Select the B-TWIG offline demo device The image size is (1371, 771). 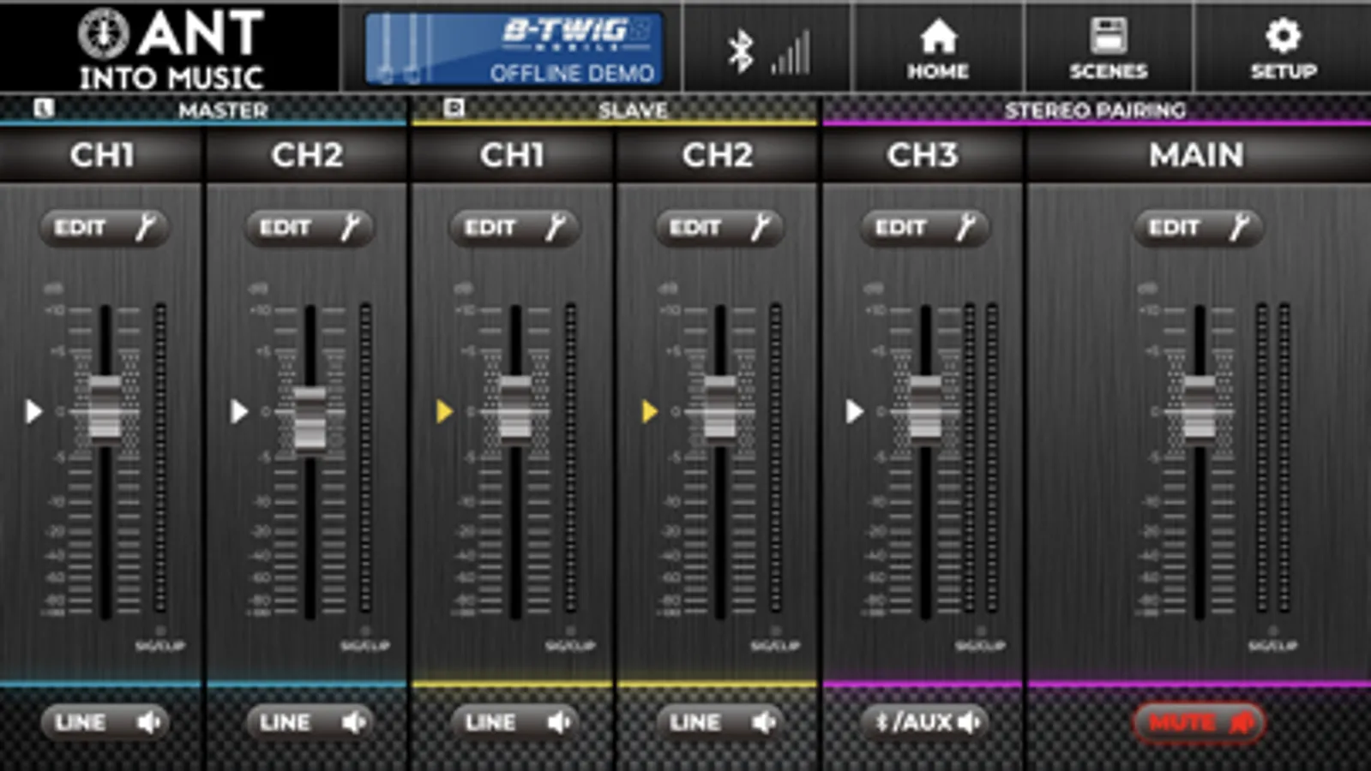[x=514, y=49]
